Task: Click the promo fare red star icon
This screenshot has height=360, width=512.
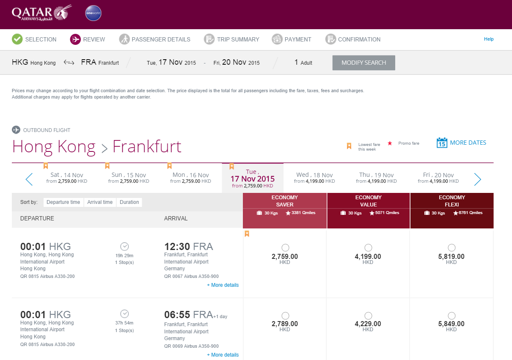Action: (x=390, y=143)
